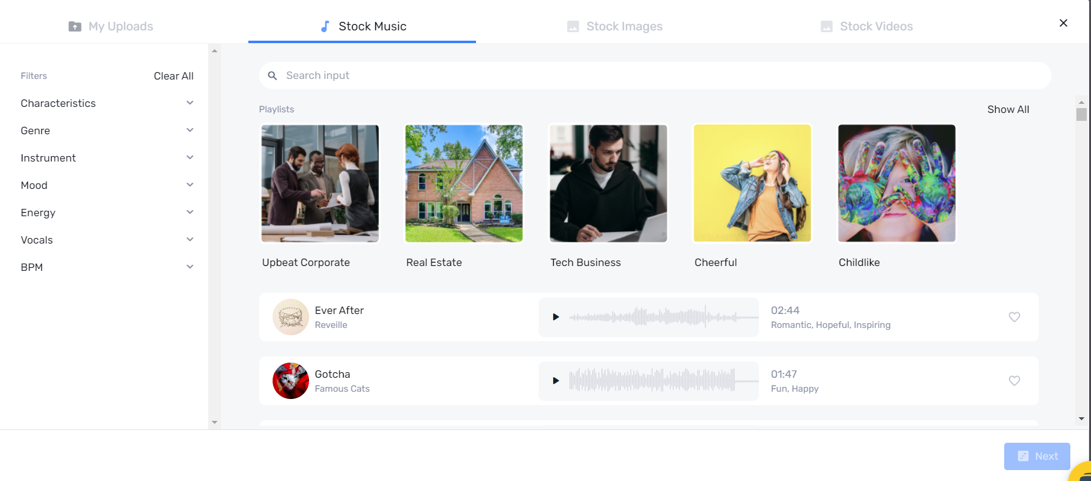Click the search magnifier icon
The width and height of the screenshot is (1091, 481).
pyautogui.click(x=273, y=76)
